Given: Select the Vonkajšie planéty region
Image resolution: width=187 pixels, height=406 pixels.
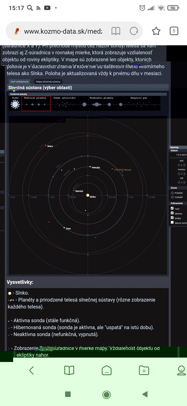Looking at the screenshot, I should (x=102, y=103).
